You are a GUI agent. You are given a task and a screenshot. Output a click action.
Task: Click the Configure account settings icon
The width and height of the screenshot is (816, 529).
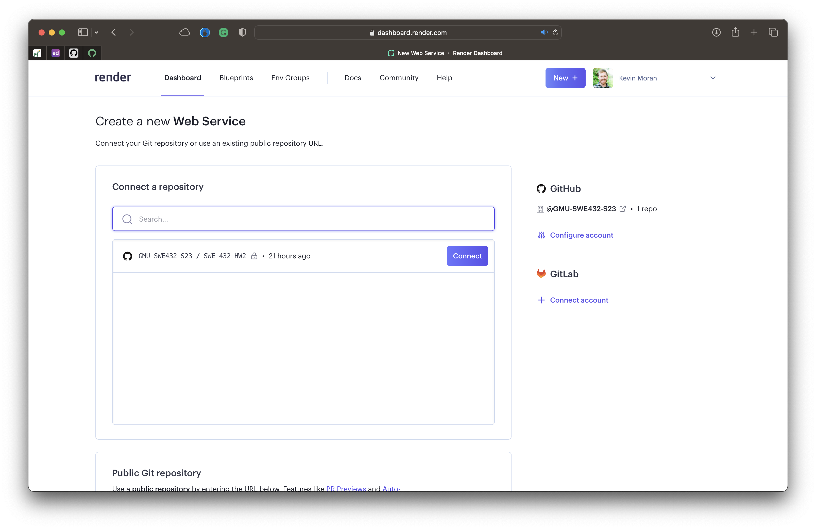click(x=541, y=235)
